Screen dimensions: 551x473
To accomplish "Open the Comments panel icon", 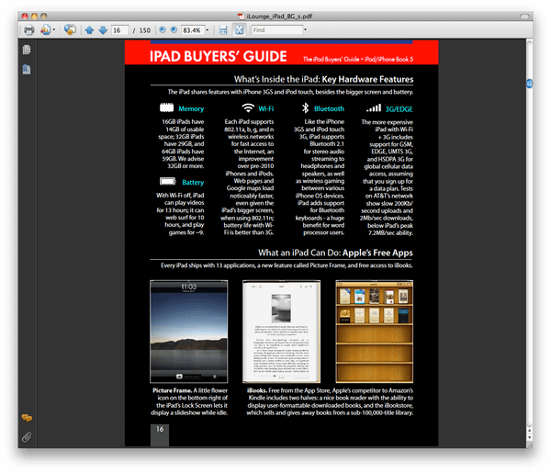I will click(27, 418).
